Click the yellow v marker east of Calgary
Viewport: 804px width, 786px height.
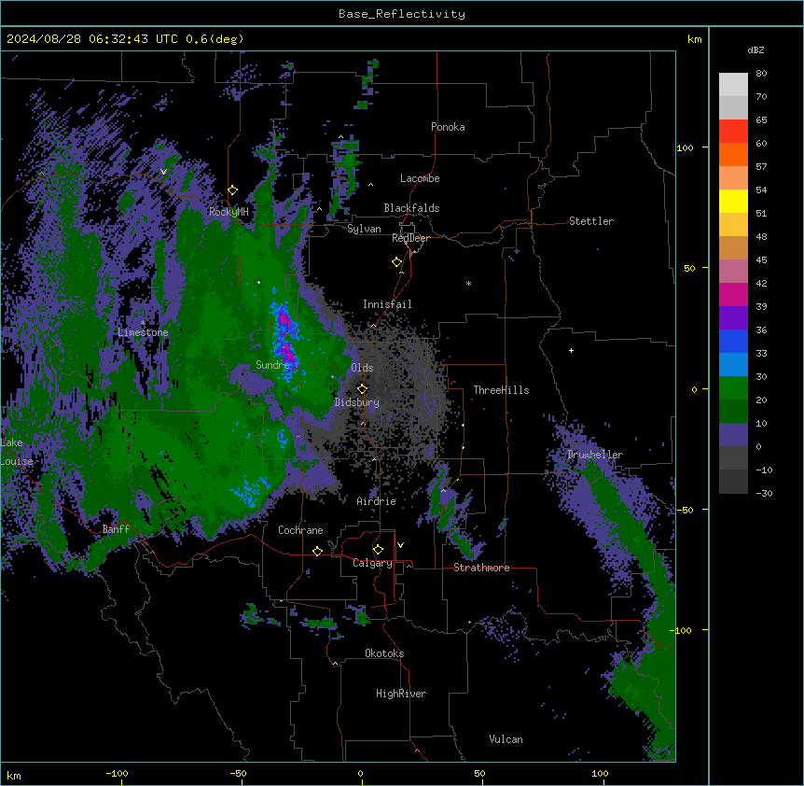pyautogui.click(x=400, y=545)
